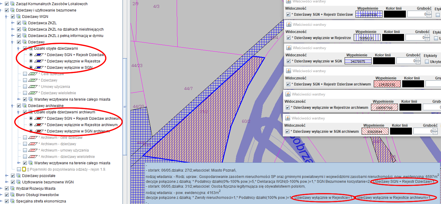The height and width of the screenshot is (204, 441).
Task: Collapse the Dzierżawy archiwalne tree node
Action: (13, 106)
